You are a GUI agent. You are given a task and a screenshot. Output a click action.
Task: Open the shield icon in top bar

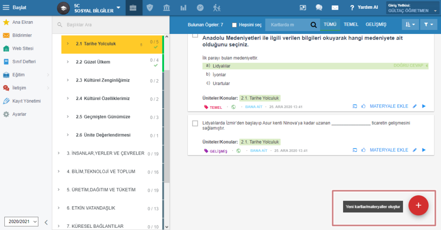(x=149, y=7)
